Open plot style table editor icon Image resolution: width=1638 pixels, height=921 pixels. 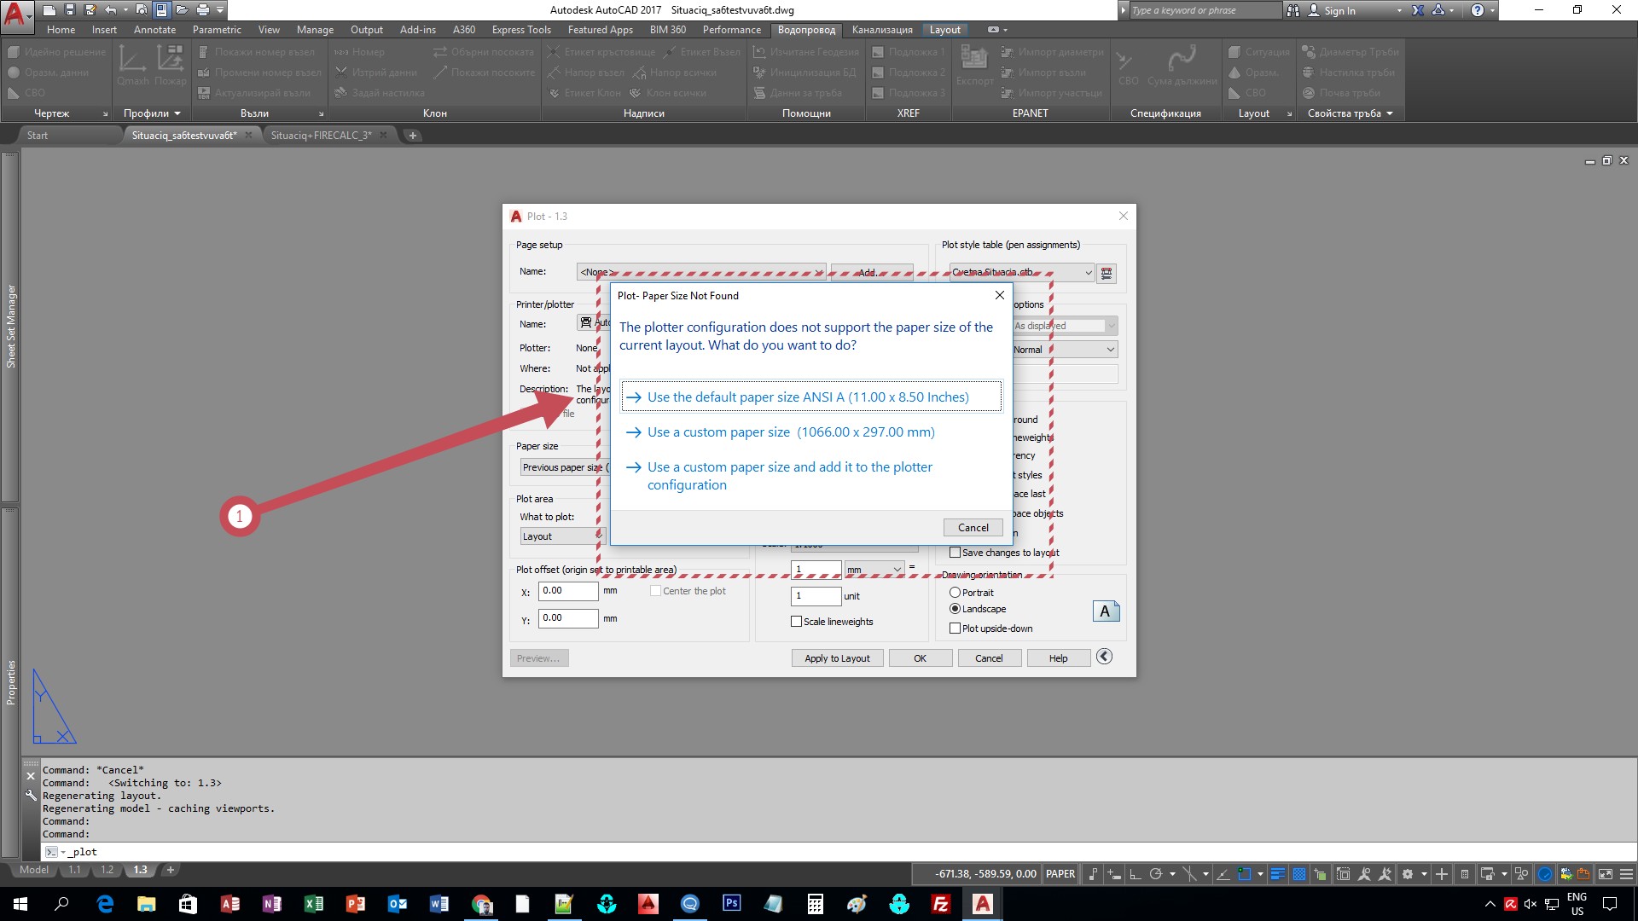[x=1107, y=274]
